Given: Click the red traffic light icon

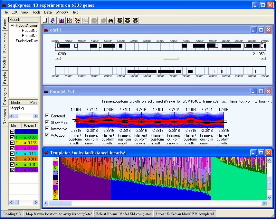Looking at the screenshot, I should pyautogui.click(x=120, y=21).
